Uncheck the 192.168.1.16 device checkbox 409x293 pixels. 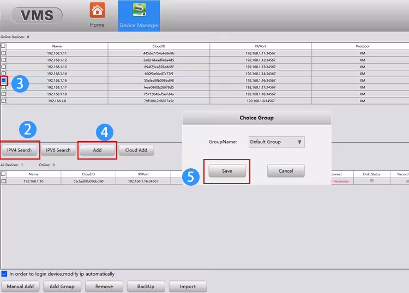(x=4, y=81)
